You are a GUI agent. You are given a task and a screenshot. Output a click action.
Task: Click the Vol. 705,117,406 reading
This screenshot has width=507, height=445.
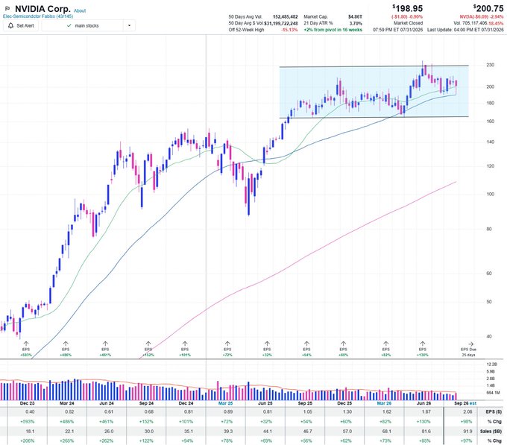(x=470, y=23)
